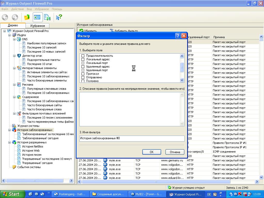Collapse the История заблокированных node
The height and width of the screenshot is (198, 264).
click(10, 130)
